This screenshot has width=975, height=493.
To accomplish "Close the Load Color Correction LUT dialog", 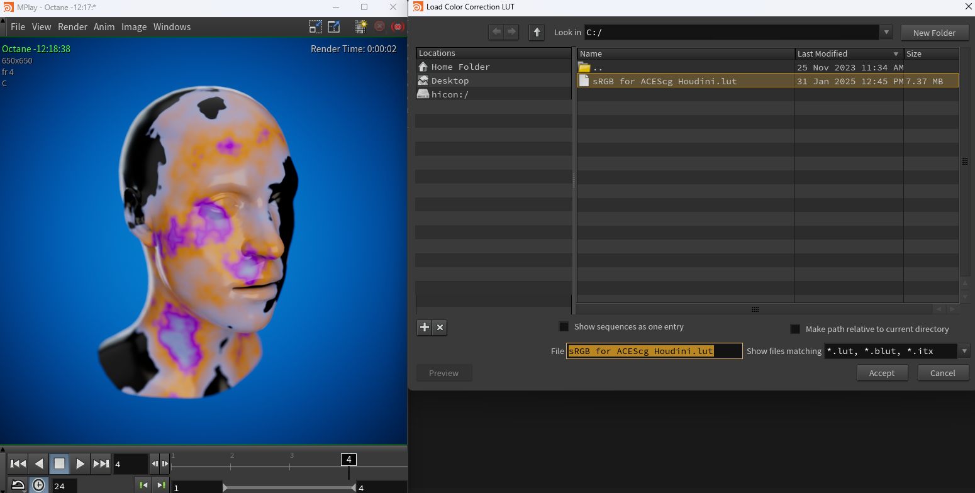I will click(968, 7).
